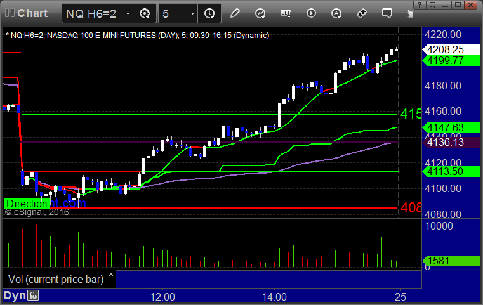Click the Vol (current price bar) label
The width and height of the screenshot is (483, 305).
pyautogui.click(x=56, y=279)
